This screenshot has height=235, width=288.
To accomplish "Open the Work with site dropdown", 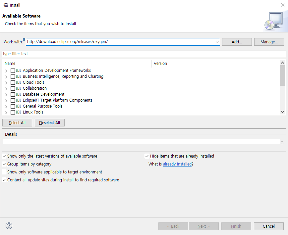I will coord(217,42).
